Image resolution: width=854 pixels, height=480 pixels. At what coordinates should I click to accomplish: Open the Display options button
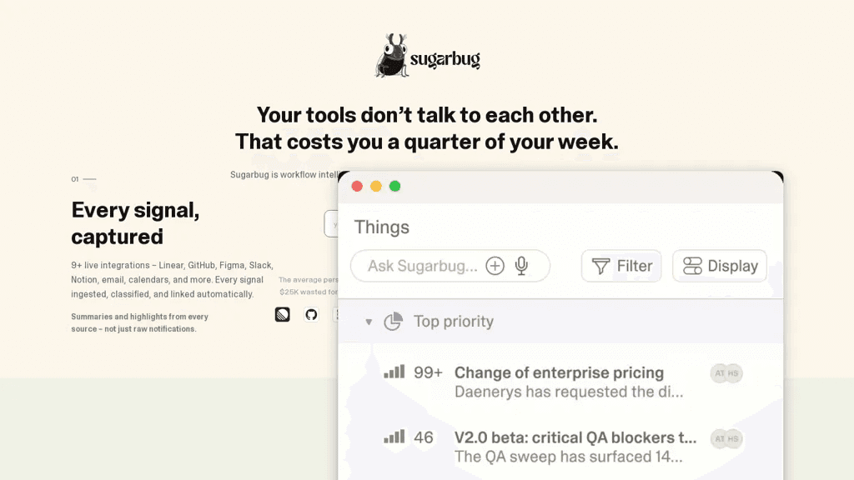coord(720,266)
